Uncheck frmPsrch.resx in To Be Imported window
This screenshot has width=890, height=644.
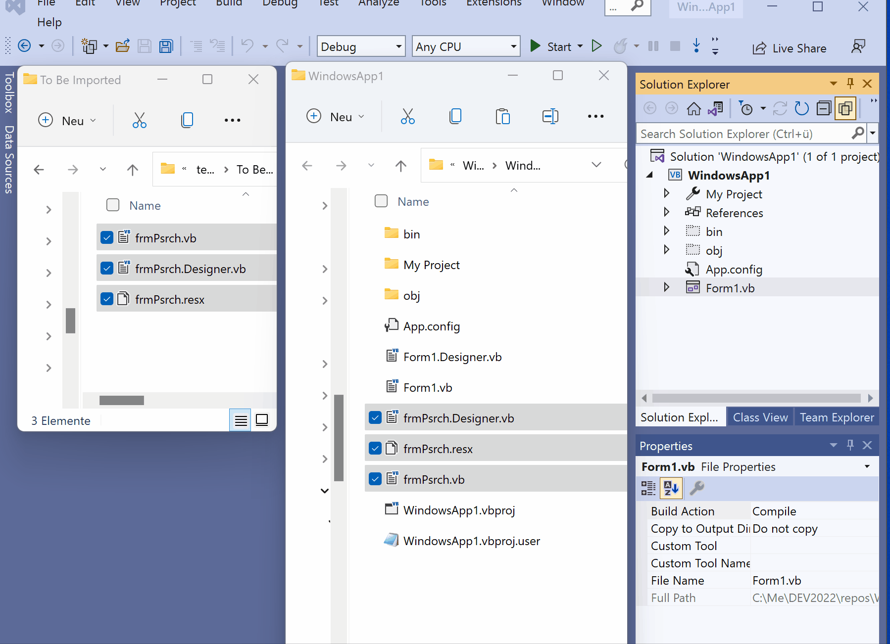tap(107, 299)
